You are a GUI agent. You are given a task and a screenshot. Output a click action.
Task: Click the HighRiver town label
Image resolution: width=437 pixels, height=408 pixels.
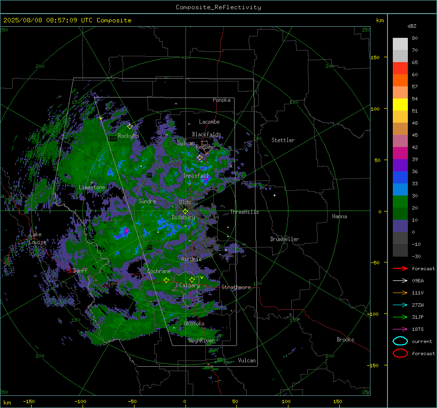point(202,341)
